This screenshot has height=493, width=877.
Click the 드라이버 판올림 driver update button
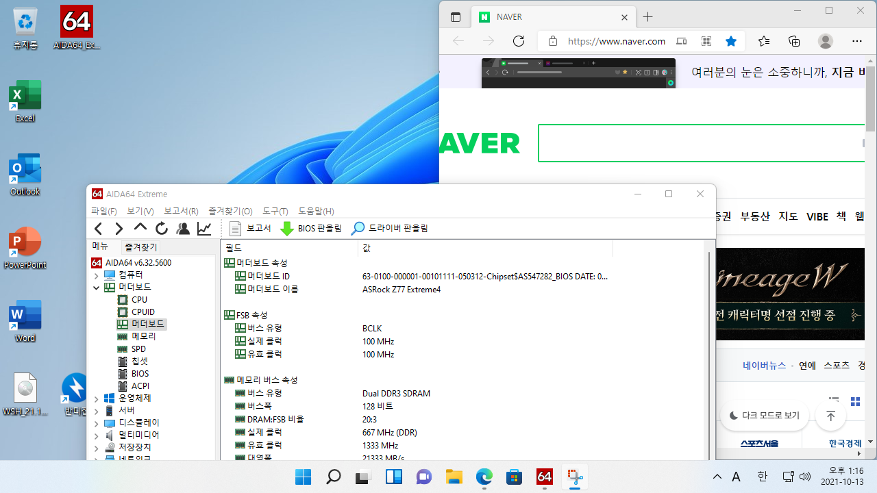point(389,229)
